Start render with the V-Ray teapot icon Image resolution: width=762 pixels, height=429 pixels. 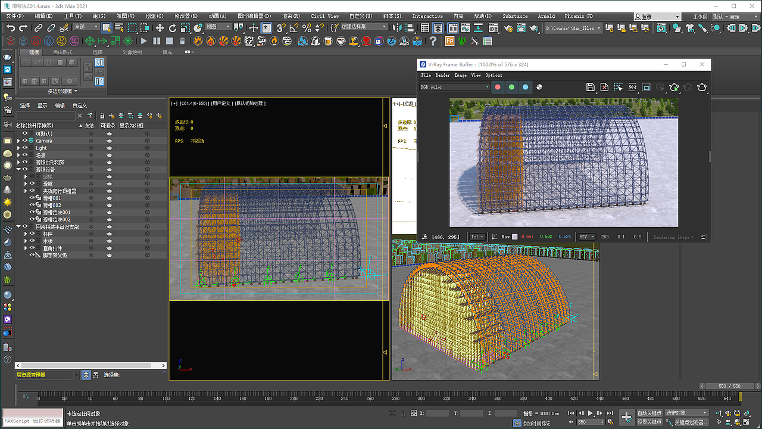[x=702, y=87]
